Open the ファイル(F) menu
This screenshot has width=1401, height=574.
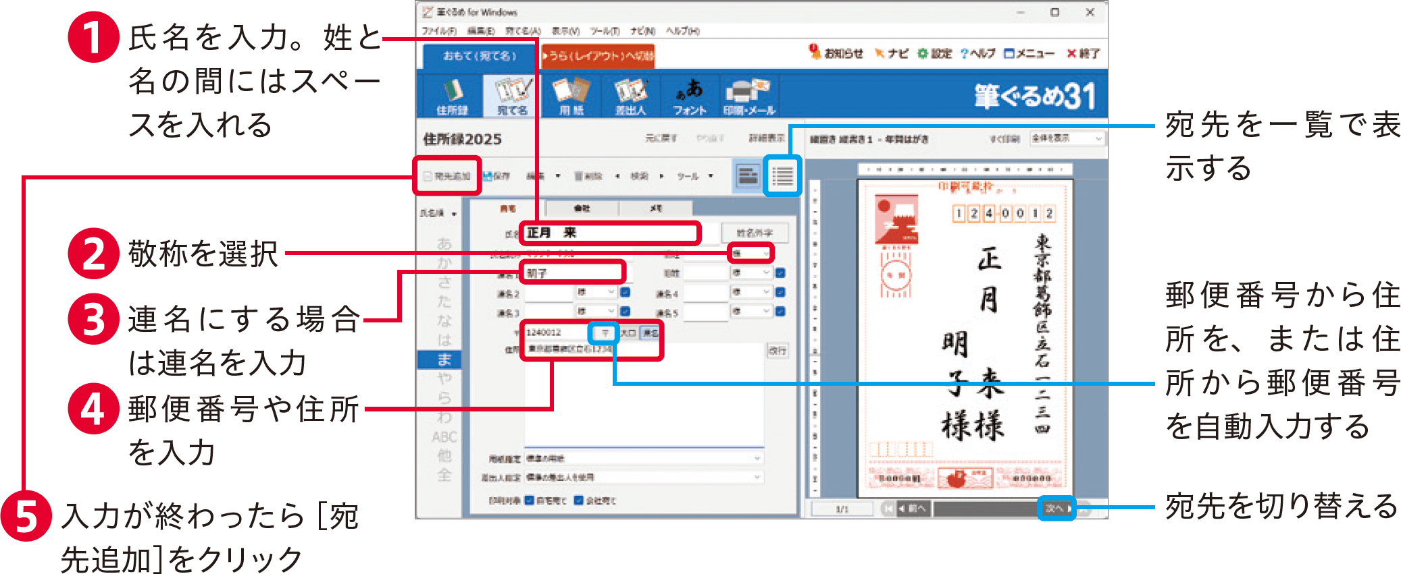coord(439,31)
